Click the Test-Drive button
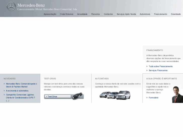 coord(58,97)
